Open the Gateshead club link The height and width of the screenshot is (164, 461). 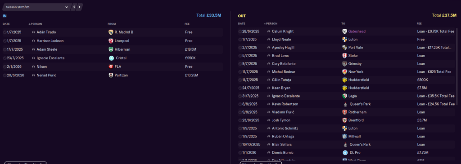(x=357, y=31)
